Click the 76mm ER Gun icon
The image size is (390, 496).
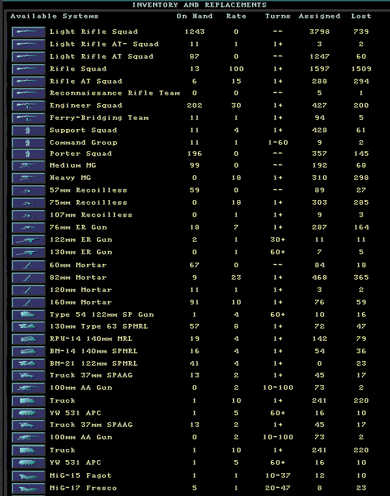coord(29,227)
